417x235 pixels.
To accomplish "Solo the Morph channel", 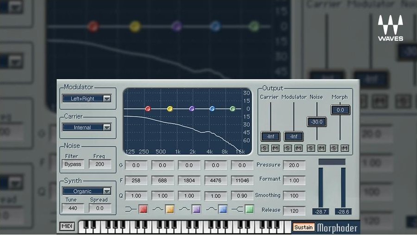I will [x=334, y=148].
